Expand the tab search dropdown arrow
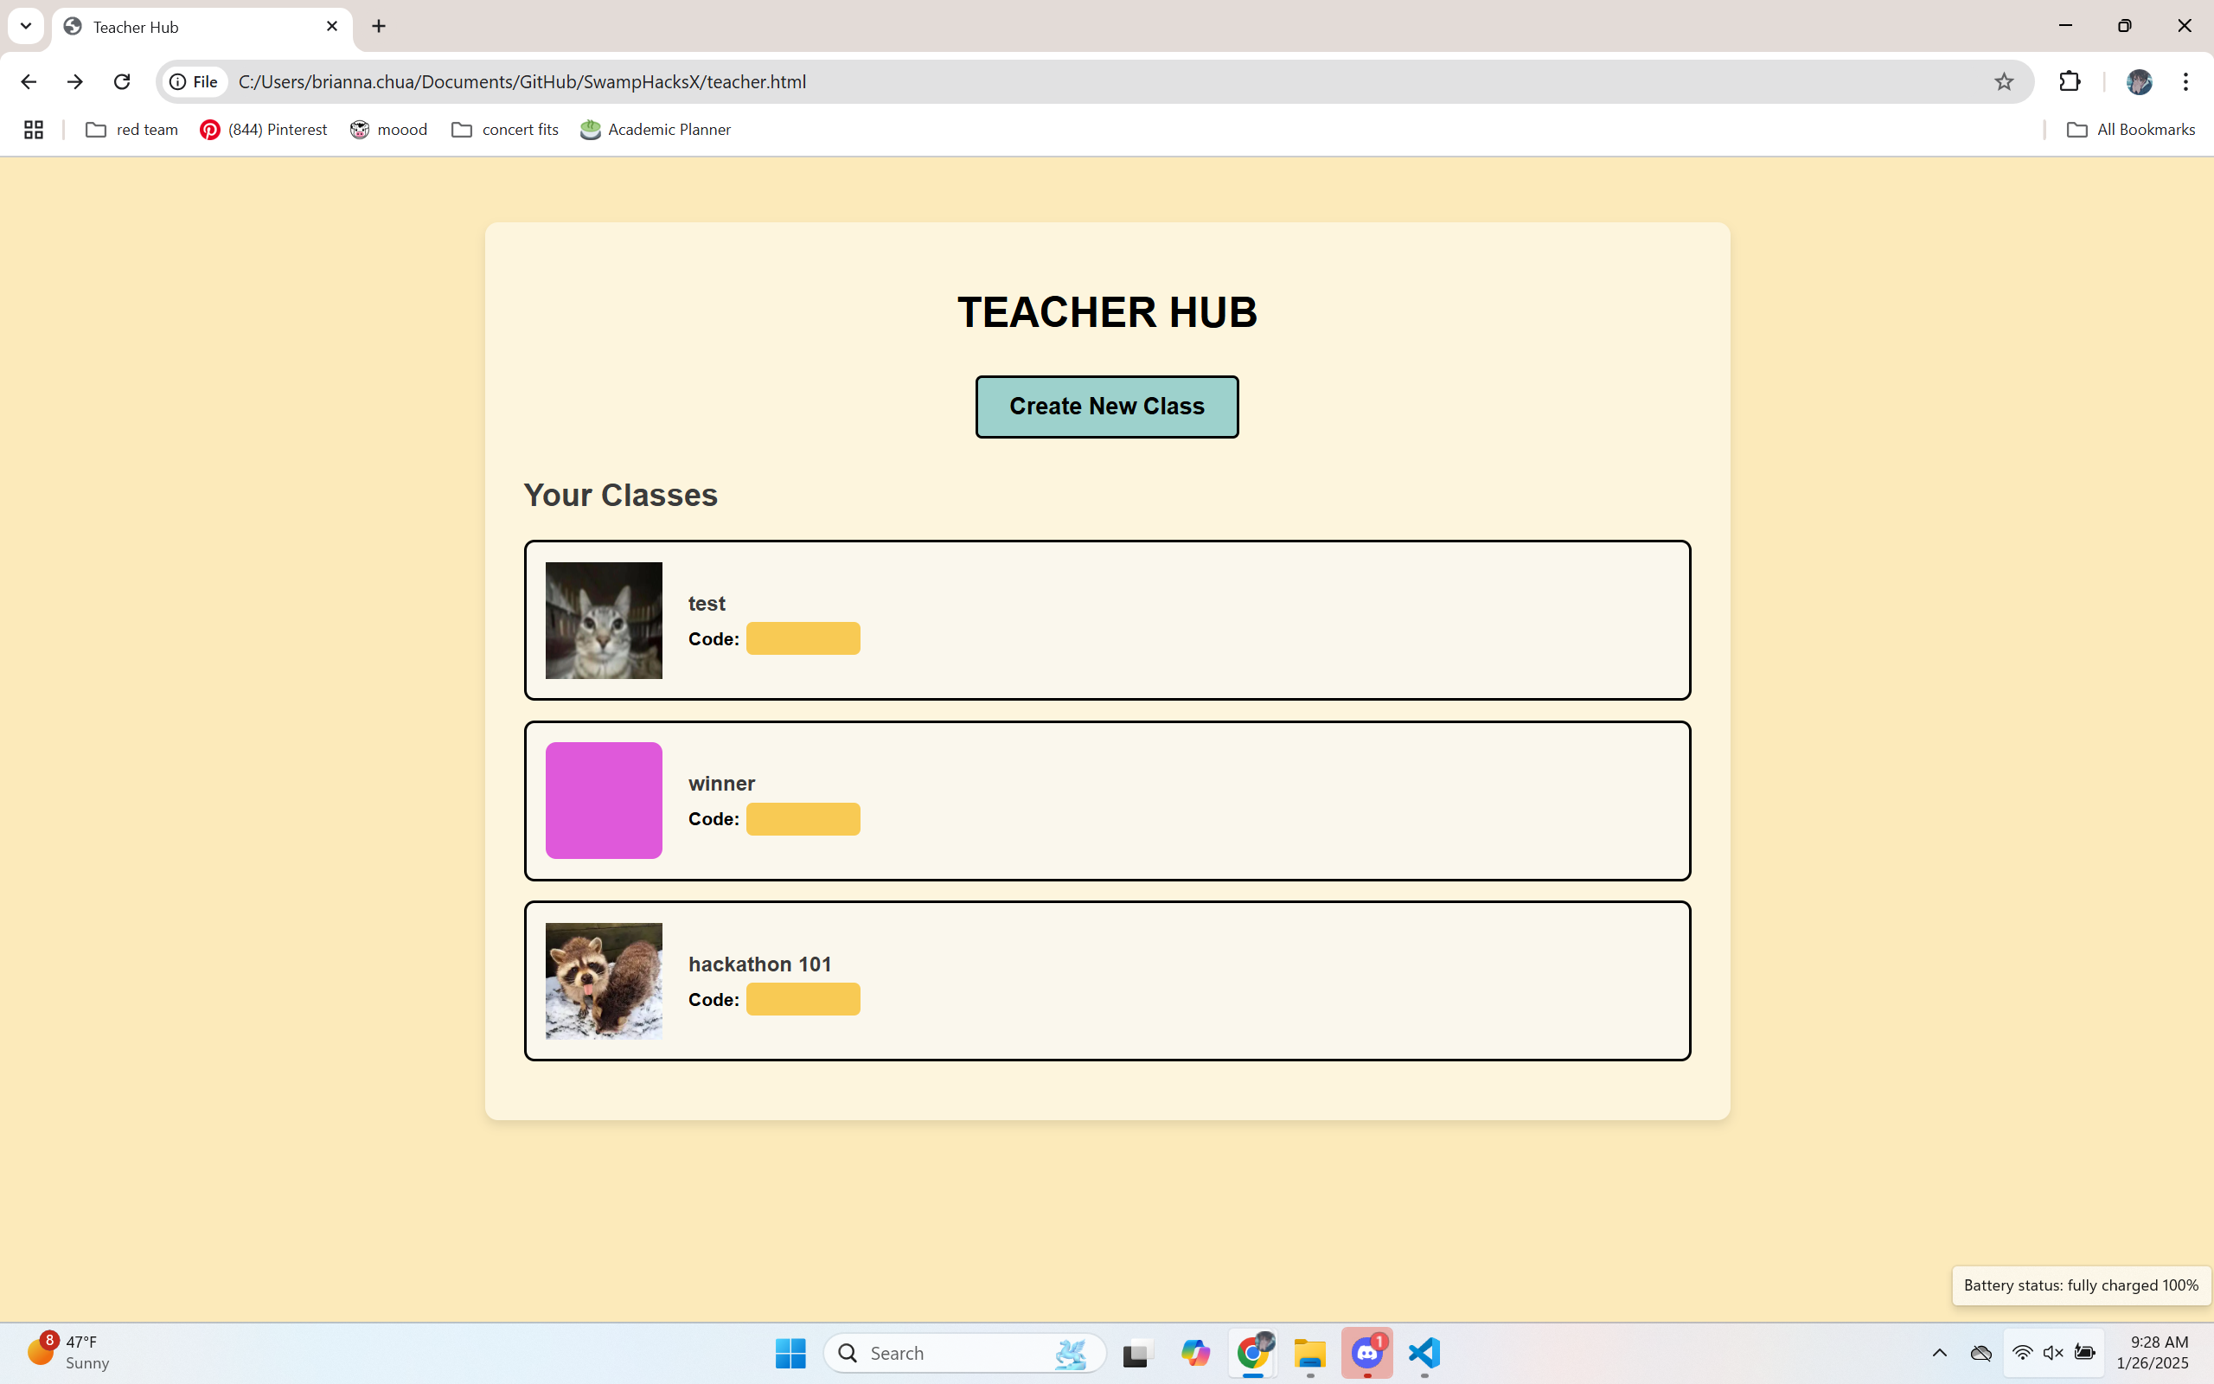 pos(26,26)
